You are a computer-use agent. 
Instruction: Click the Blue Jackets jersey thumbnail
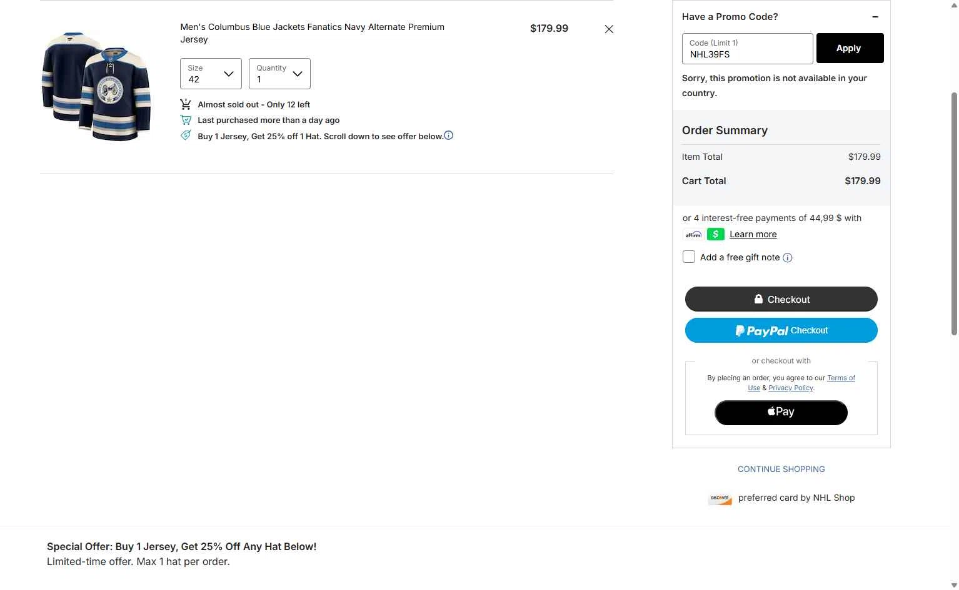pyautogui.click(x=97, y=86)
